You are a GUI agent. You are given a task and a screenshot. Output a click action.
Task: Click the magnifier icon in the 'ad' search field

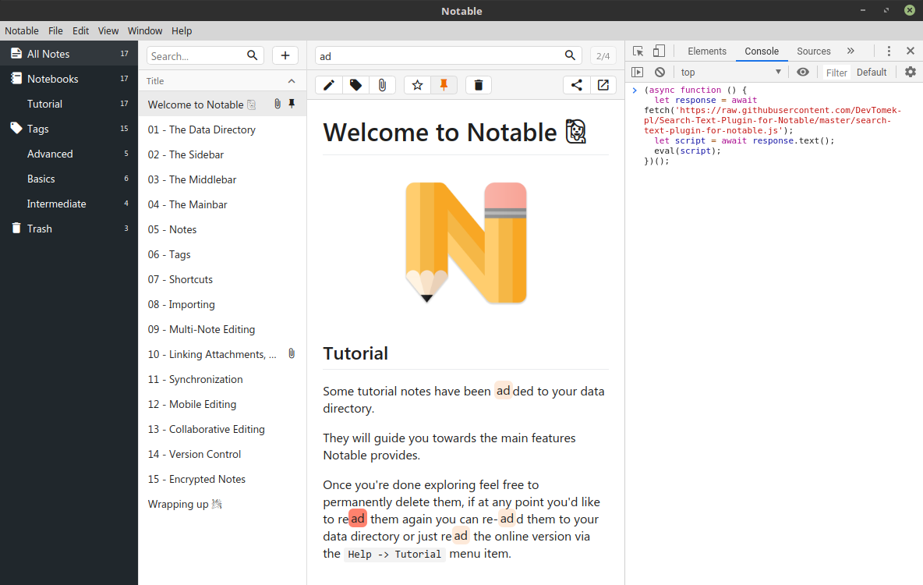[x=570, y=55]
